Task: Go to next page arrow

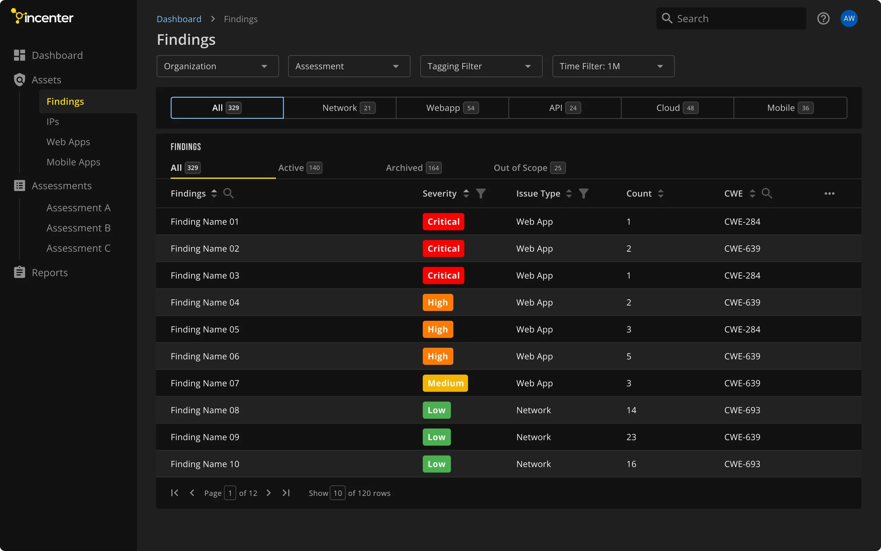Action: pyautogui.click(x=269, y=493)
